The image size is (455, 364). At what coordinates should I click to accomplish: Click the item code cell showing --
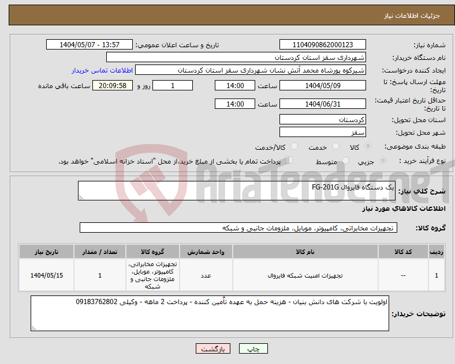(403, 275)
